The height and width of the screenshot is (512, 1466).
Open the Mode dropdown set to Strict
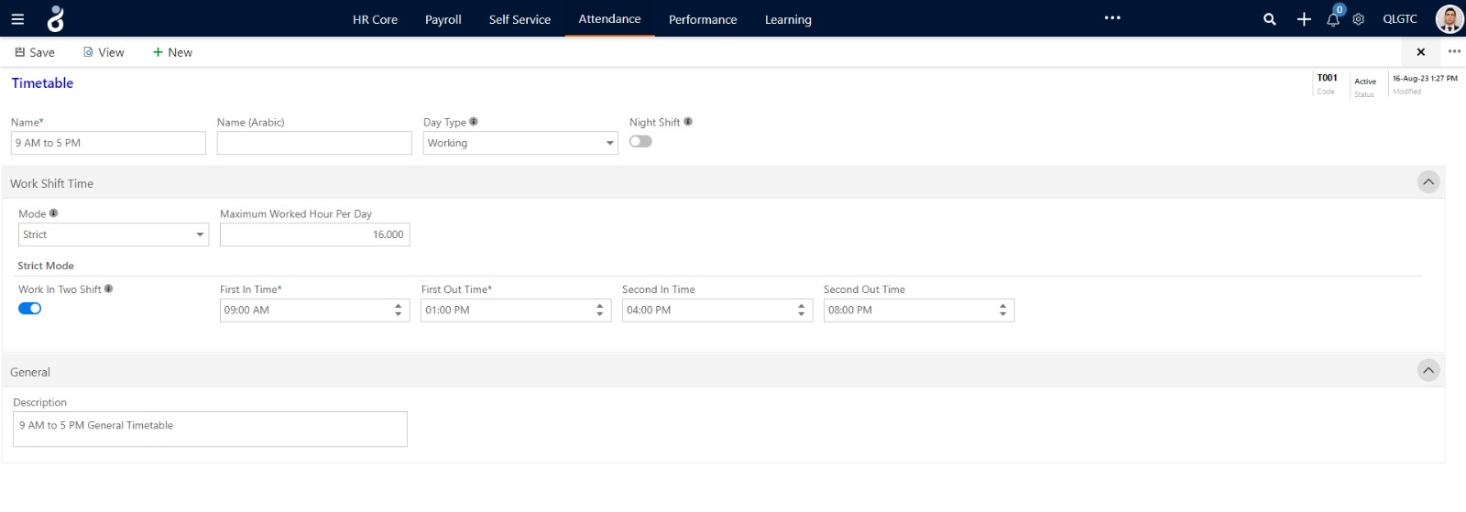(x=114, y=234)
